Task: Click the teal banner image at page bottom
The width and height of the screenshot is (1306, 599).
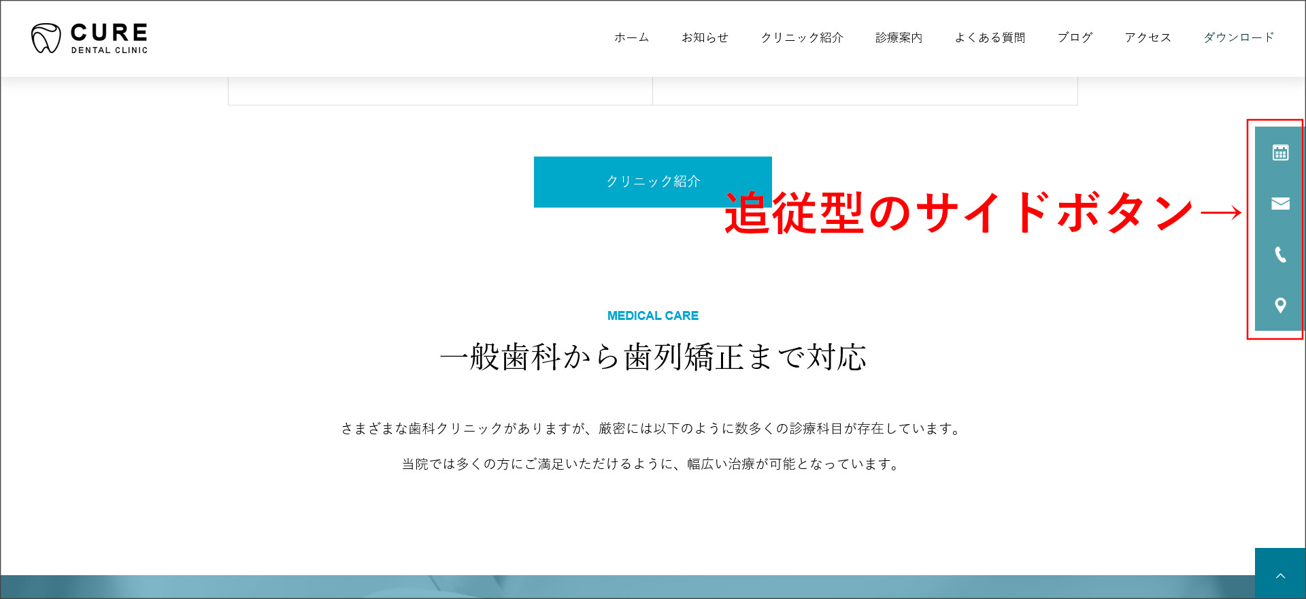Action: click(612, 587)
